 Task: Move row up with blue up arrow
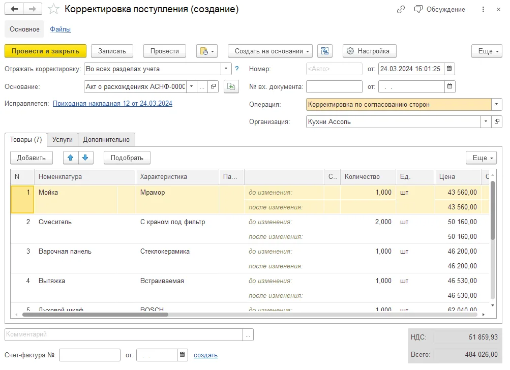pyautogui.click(x=71, y=158)
